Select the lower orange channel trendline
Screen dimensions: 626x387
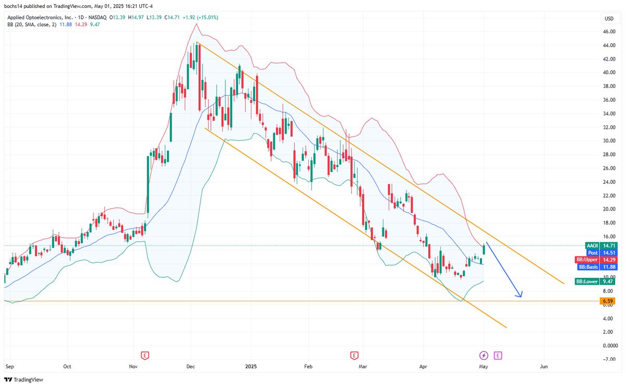[x=356, y=228]
